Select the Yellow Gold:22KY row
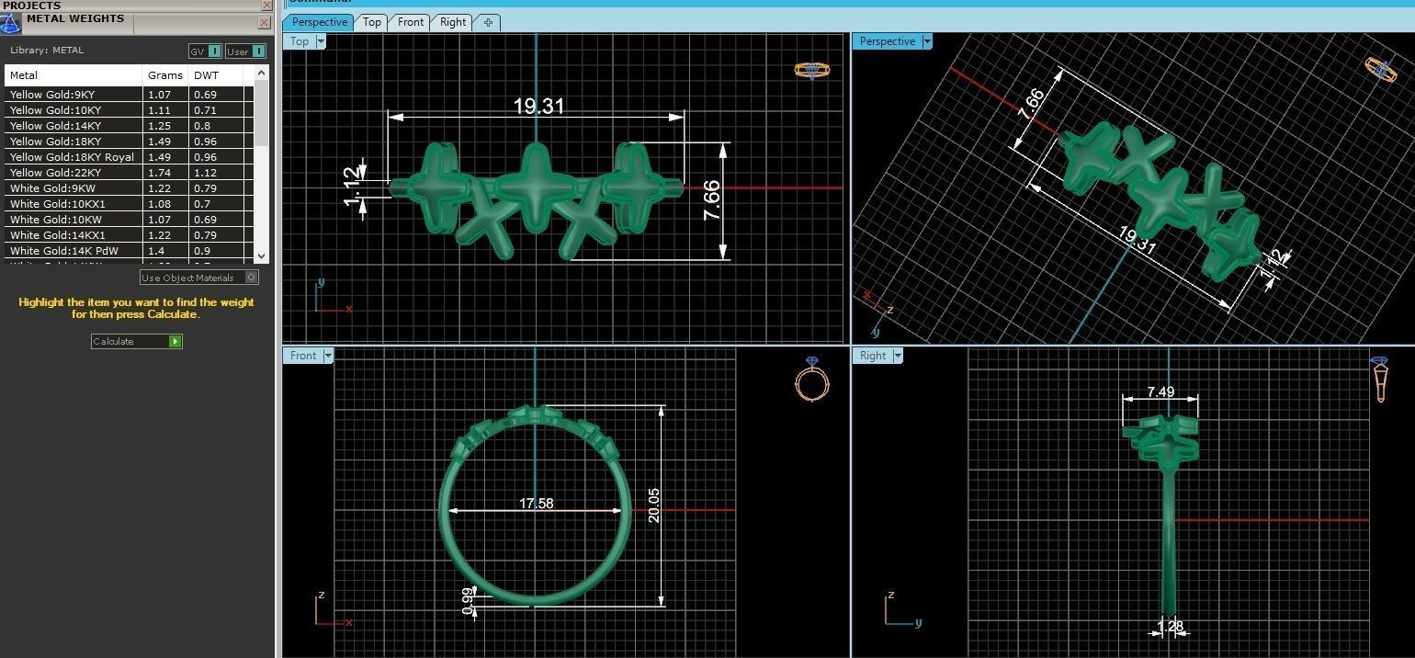Image resolution: width=1415 pixels, height=658 pixels. 129,173
